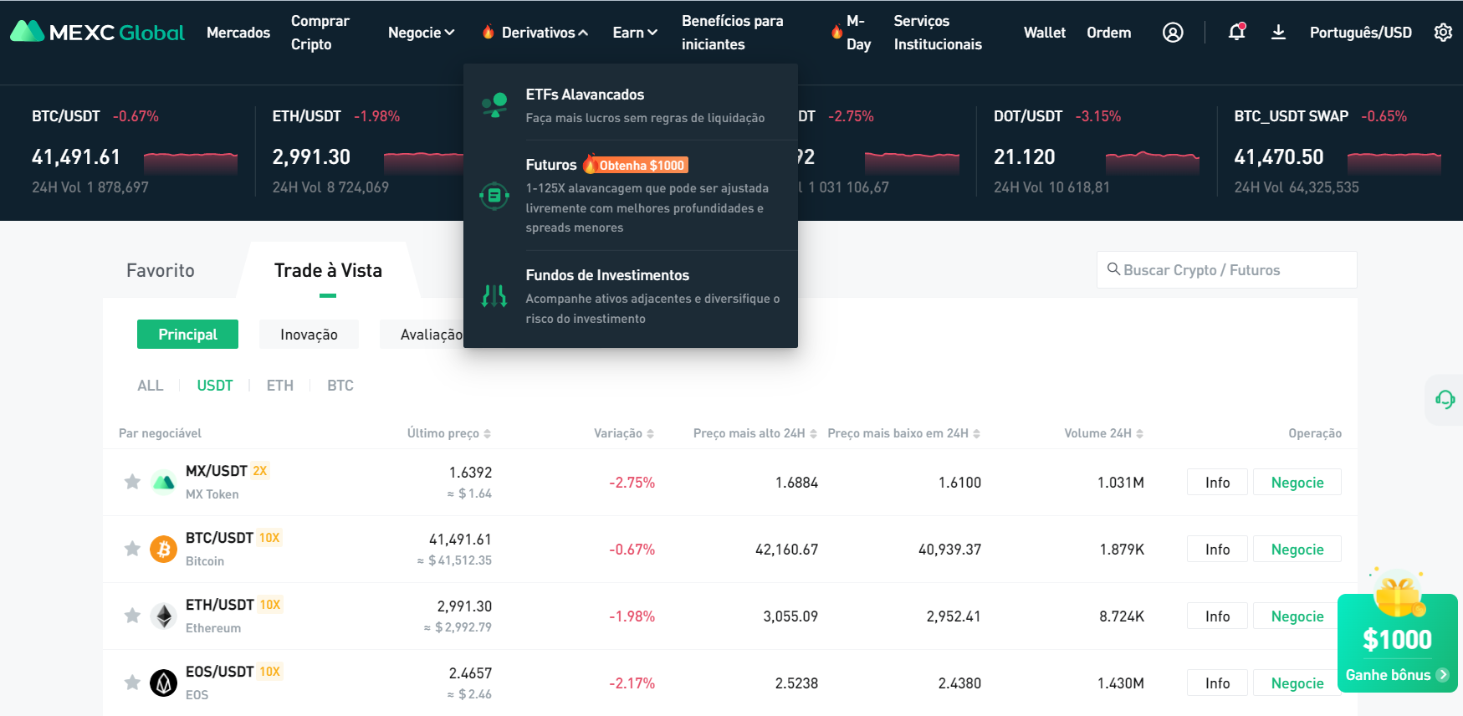Switch to the Trade à Vista tab

click(x=328, y=270)
